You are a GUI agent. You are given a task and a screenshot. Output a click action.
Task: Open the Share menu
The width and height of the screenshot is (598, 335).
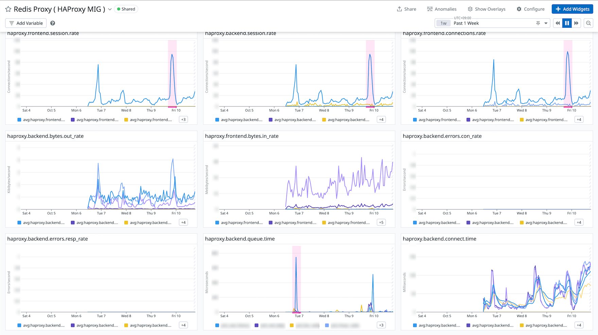(406, 9)
